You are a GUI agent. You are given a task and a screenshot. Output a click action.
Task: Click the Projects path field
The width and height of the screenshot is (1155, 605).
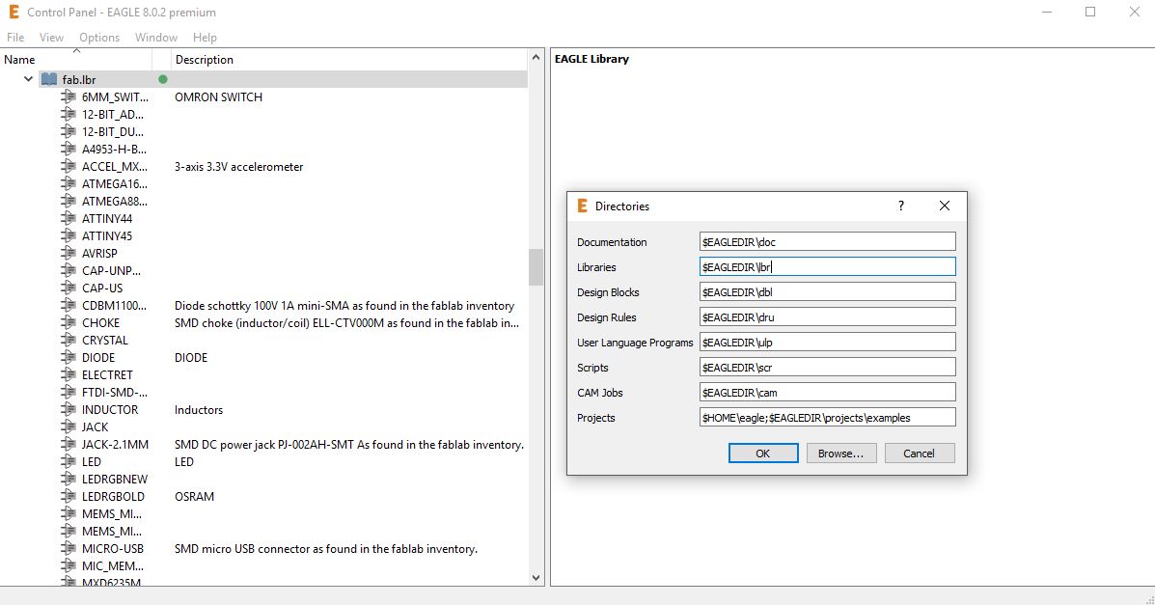[x=827, y=417]
